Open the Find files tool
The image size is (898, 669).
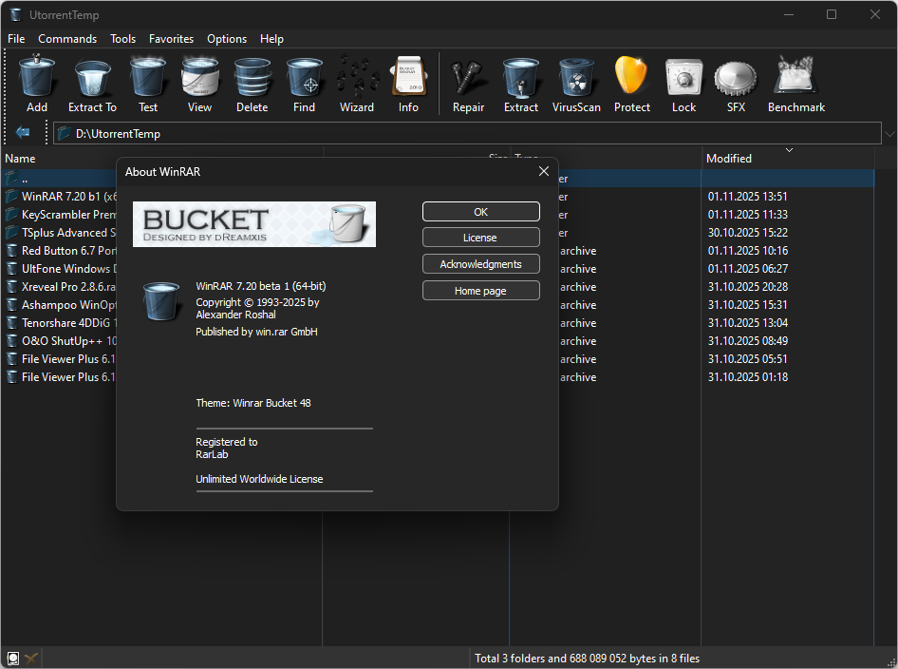pos(304,84)
